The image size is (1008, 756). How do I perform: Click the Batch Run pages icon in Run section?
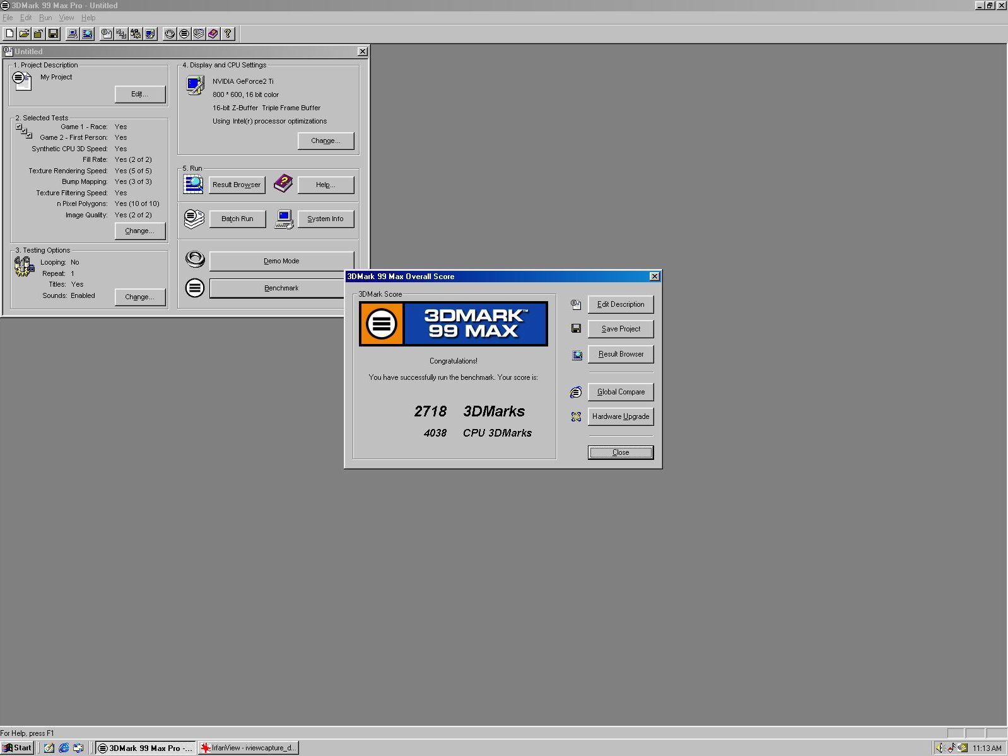(194, 219)
